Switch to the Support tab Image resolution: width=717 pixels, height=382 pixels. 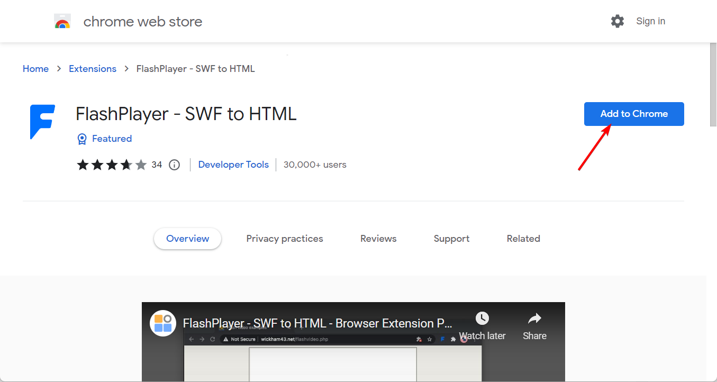click(x=451, y=239)
